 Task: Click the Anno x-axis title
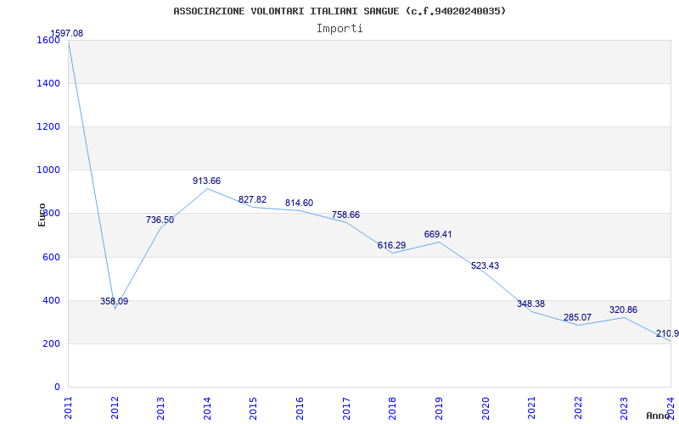coord(659,416)
